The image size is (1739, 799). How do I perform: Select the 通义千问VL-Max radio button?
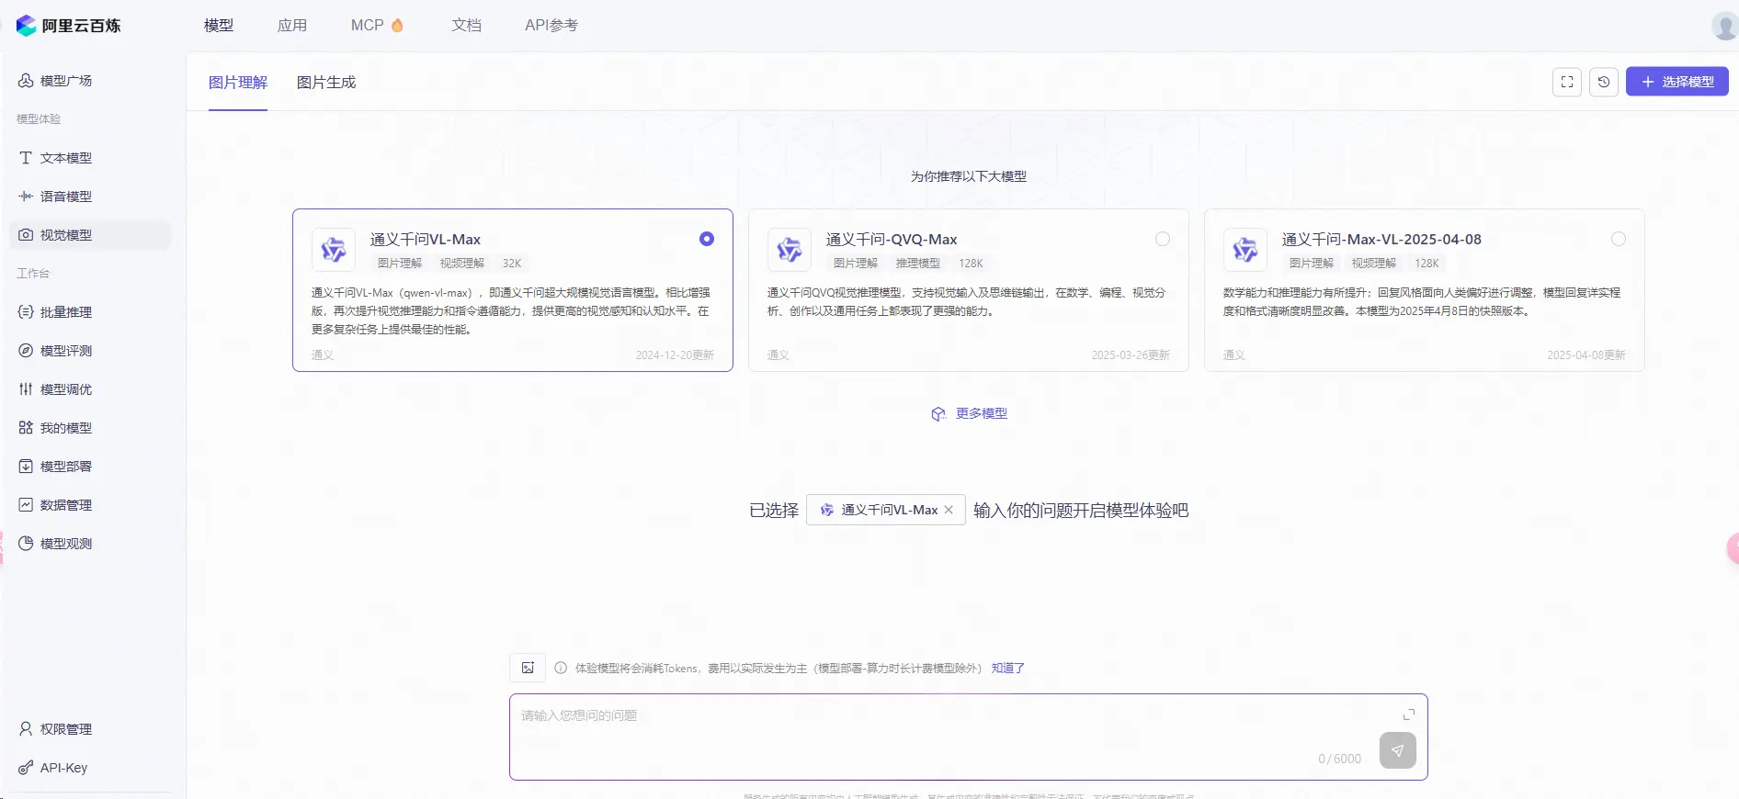coord(707,239)
